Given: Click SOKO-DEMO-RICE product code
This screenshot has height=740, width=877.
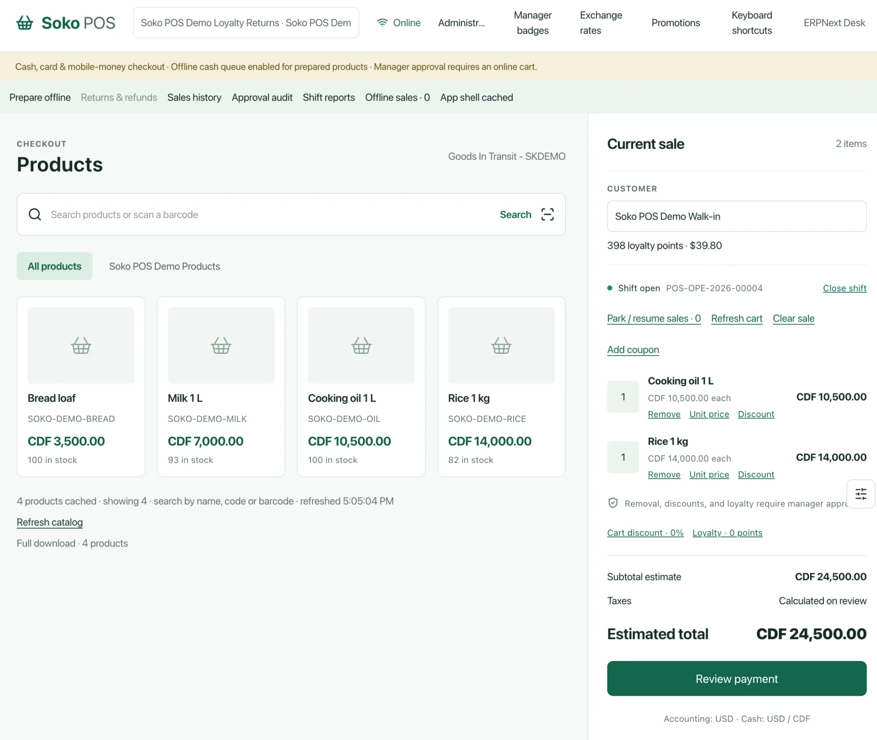Looking at the screenshot, I should pyautogui.click(x=487, y=419).
